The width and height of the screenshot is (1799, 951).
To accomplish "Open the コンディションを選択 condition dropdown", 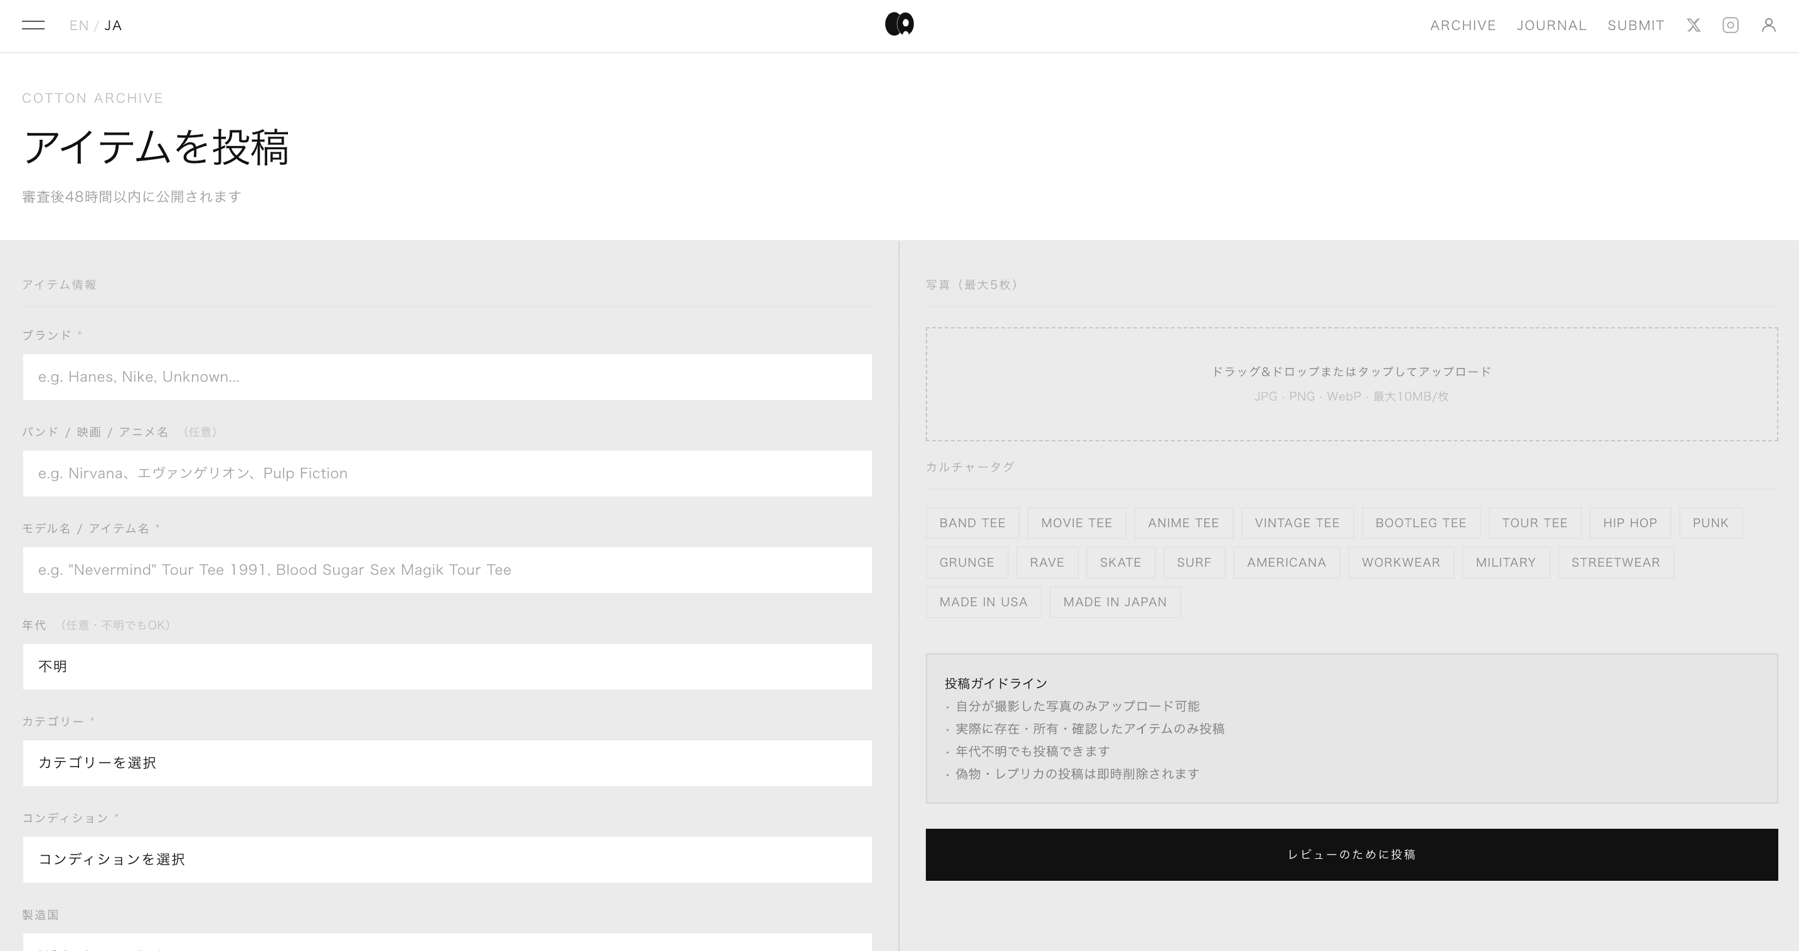I will pos(447,859).
